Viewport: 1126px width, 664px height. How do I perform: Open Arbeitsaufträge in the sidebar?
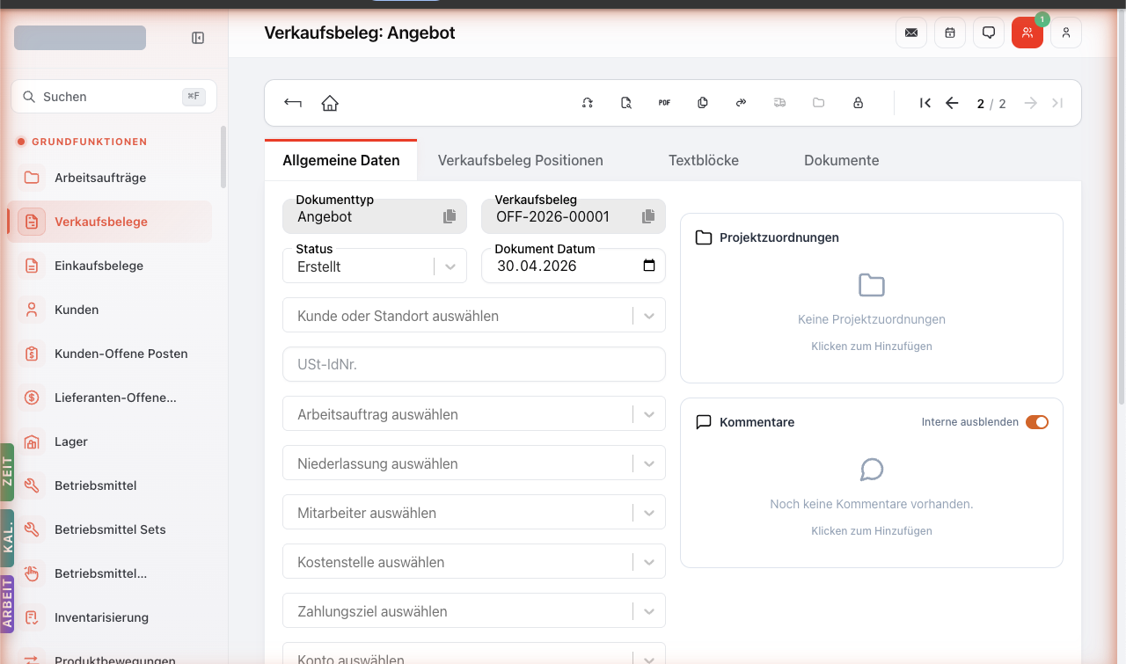click(x=109, y=178)
